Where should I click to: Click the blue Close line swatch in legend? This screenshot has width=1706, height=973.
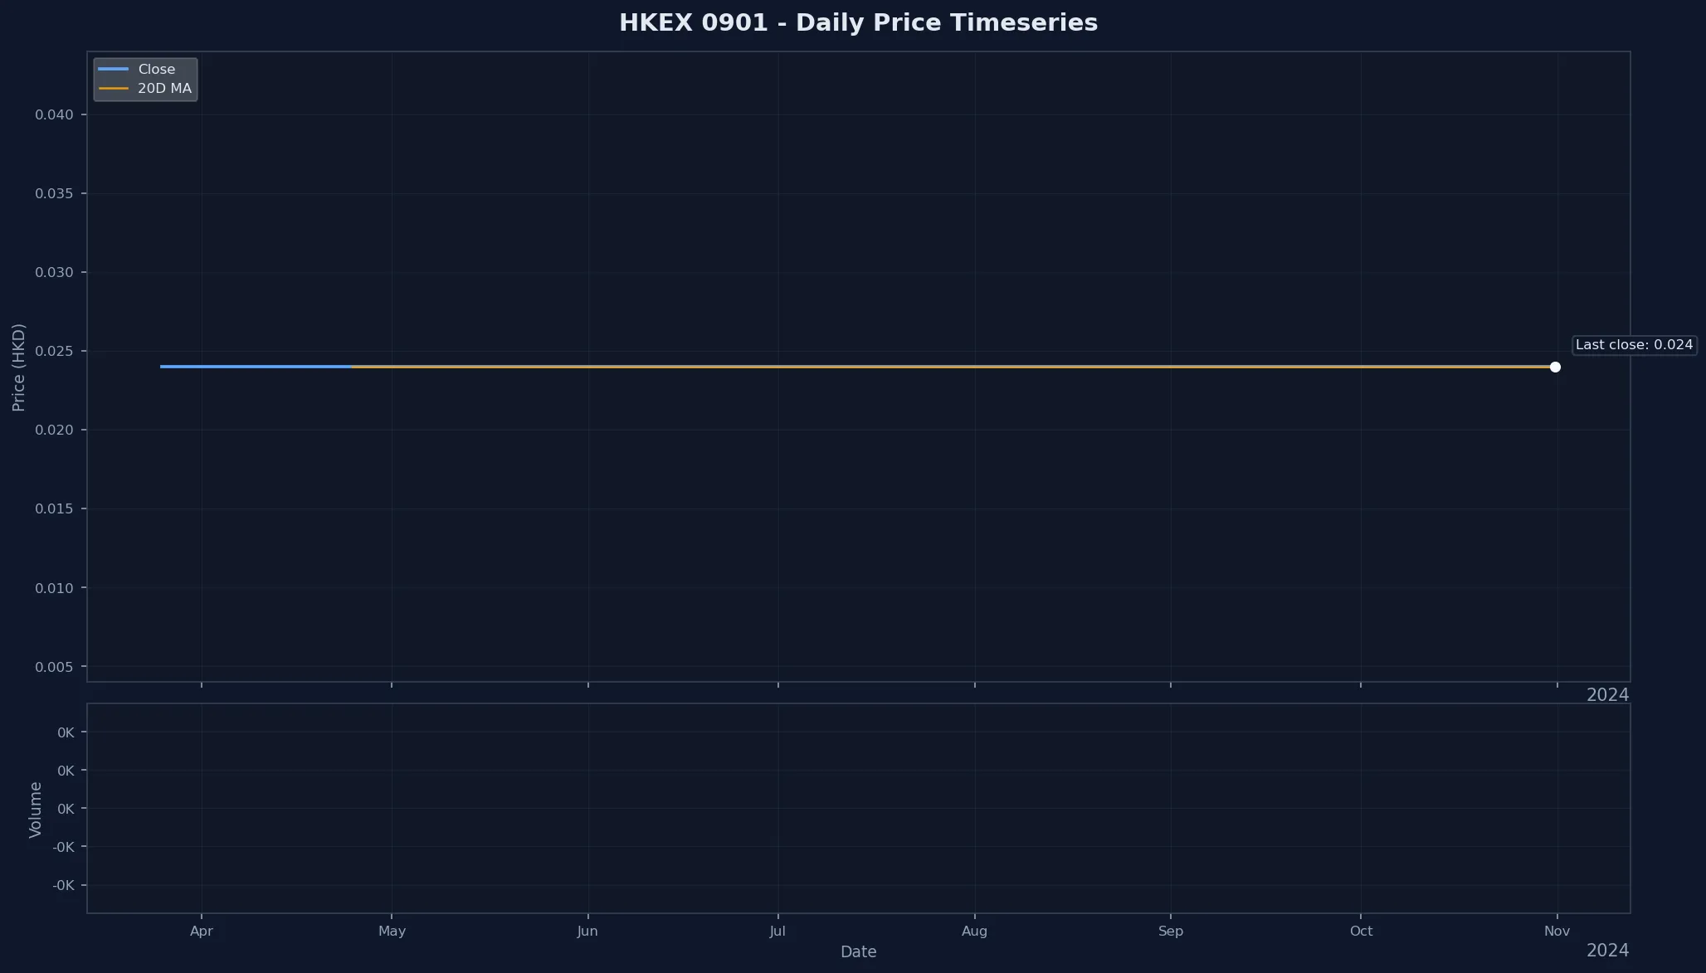click(x=114, y=69)
